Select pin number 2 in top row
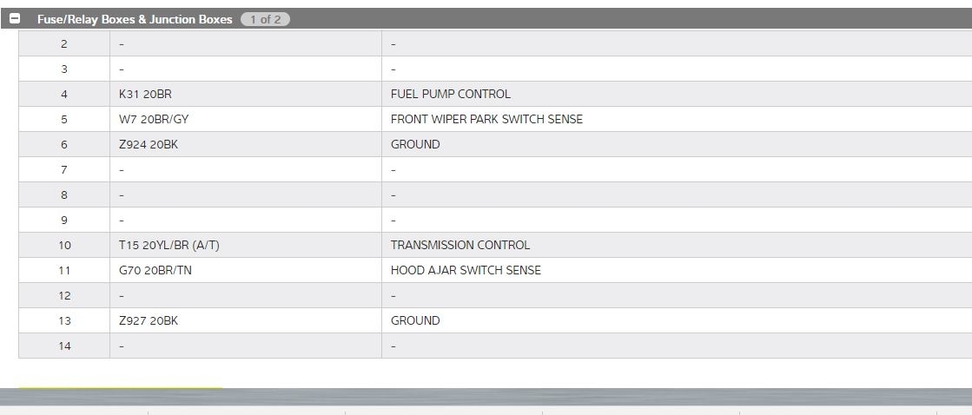Image resolution: width=972 pixels, height=415 pixels. 64,43
